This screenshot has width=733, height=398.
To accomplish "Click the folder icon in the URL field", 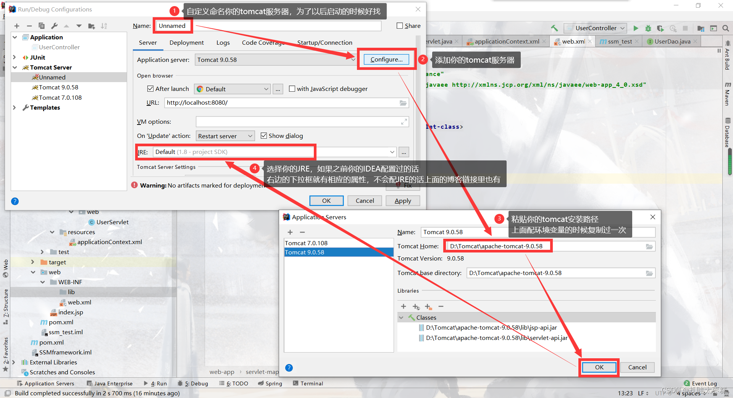I will [403, 103].
